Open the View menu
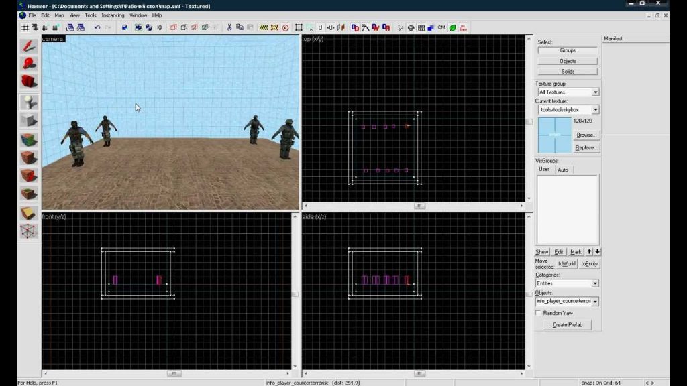The height and width of the screenshot is (386, 687). coord(74,15)
